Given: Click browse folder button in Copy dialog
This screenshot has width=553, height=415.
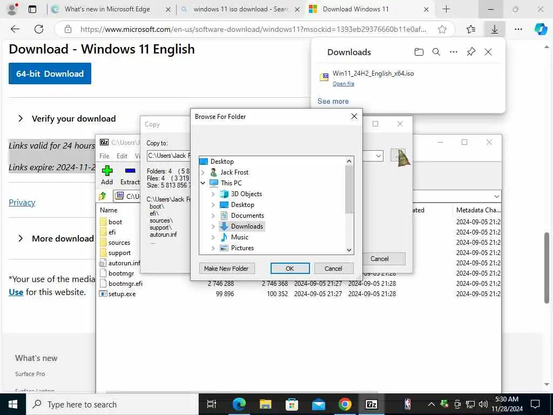Looking at the screenshot, I should 398,156.
